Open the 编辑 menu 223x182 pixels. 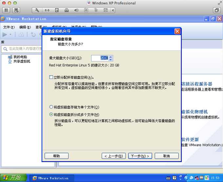tap(25, 27)
